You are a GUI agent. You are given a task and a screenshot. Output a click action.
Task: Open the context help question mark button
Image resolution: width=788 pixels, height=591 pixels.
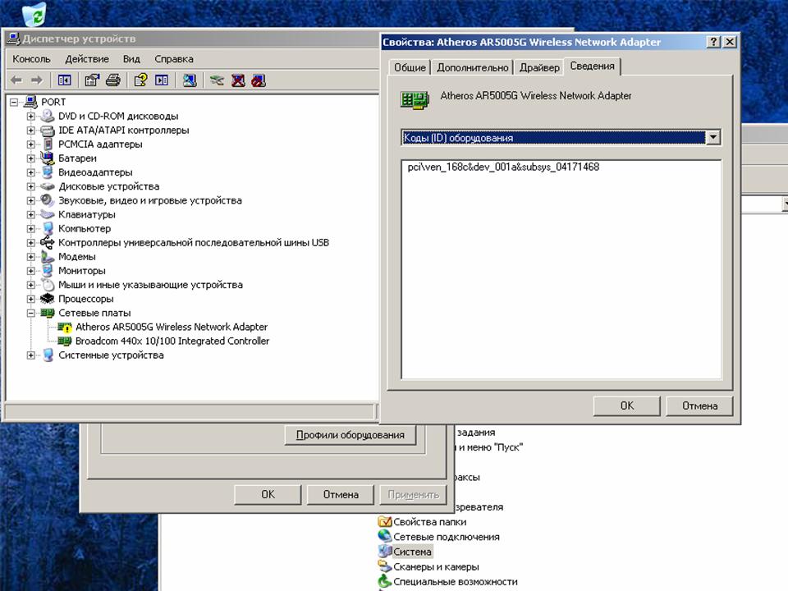pyautogui.click(x=713, y=42)
